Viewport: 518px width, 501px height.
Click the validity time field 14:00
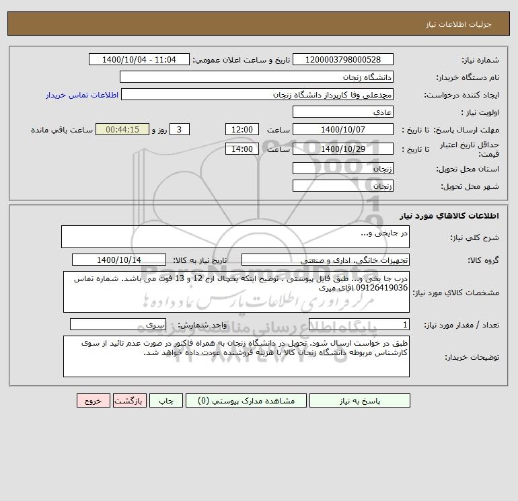click(242, 149)
